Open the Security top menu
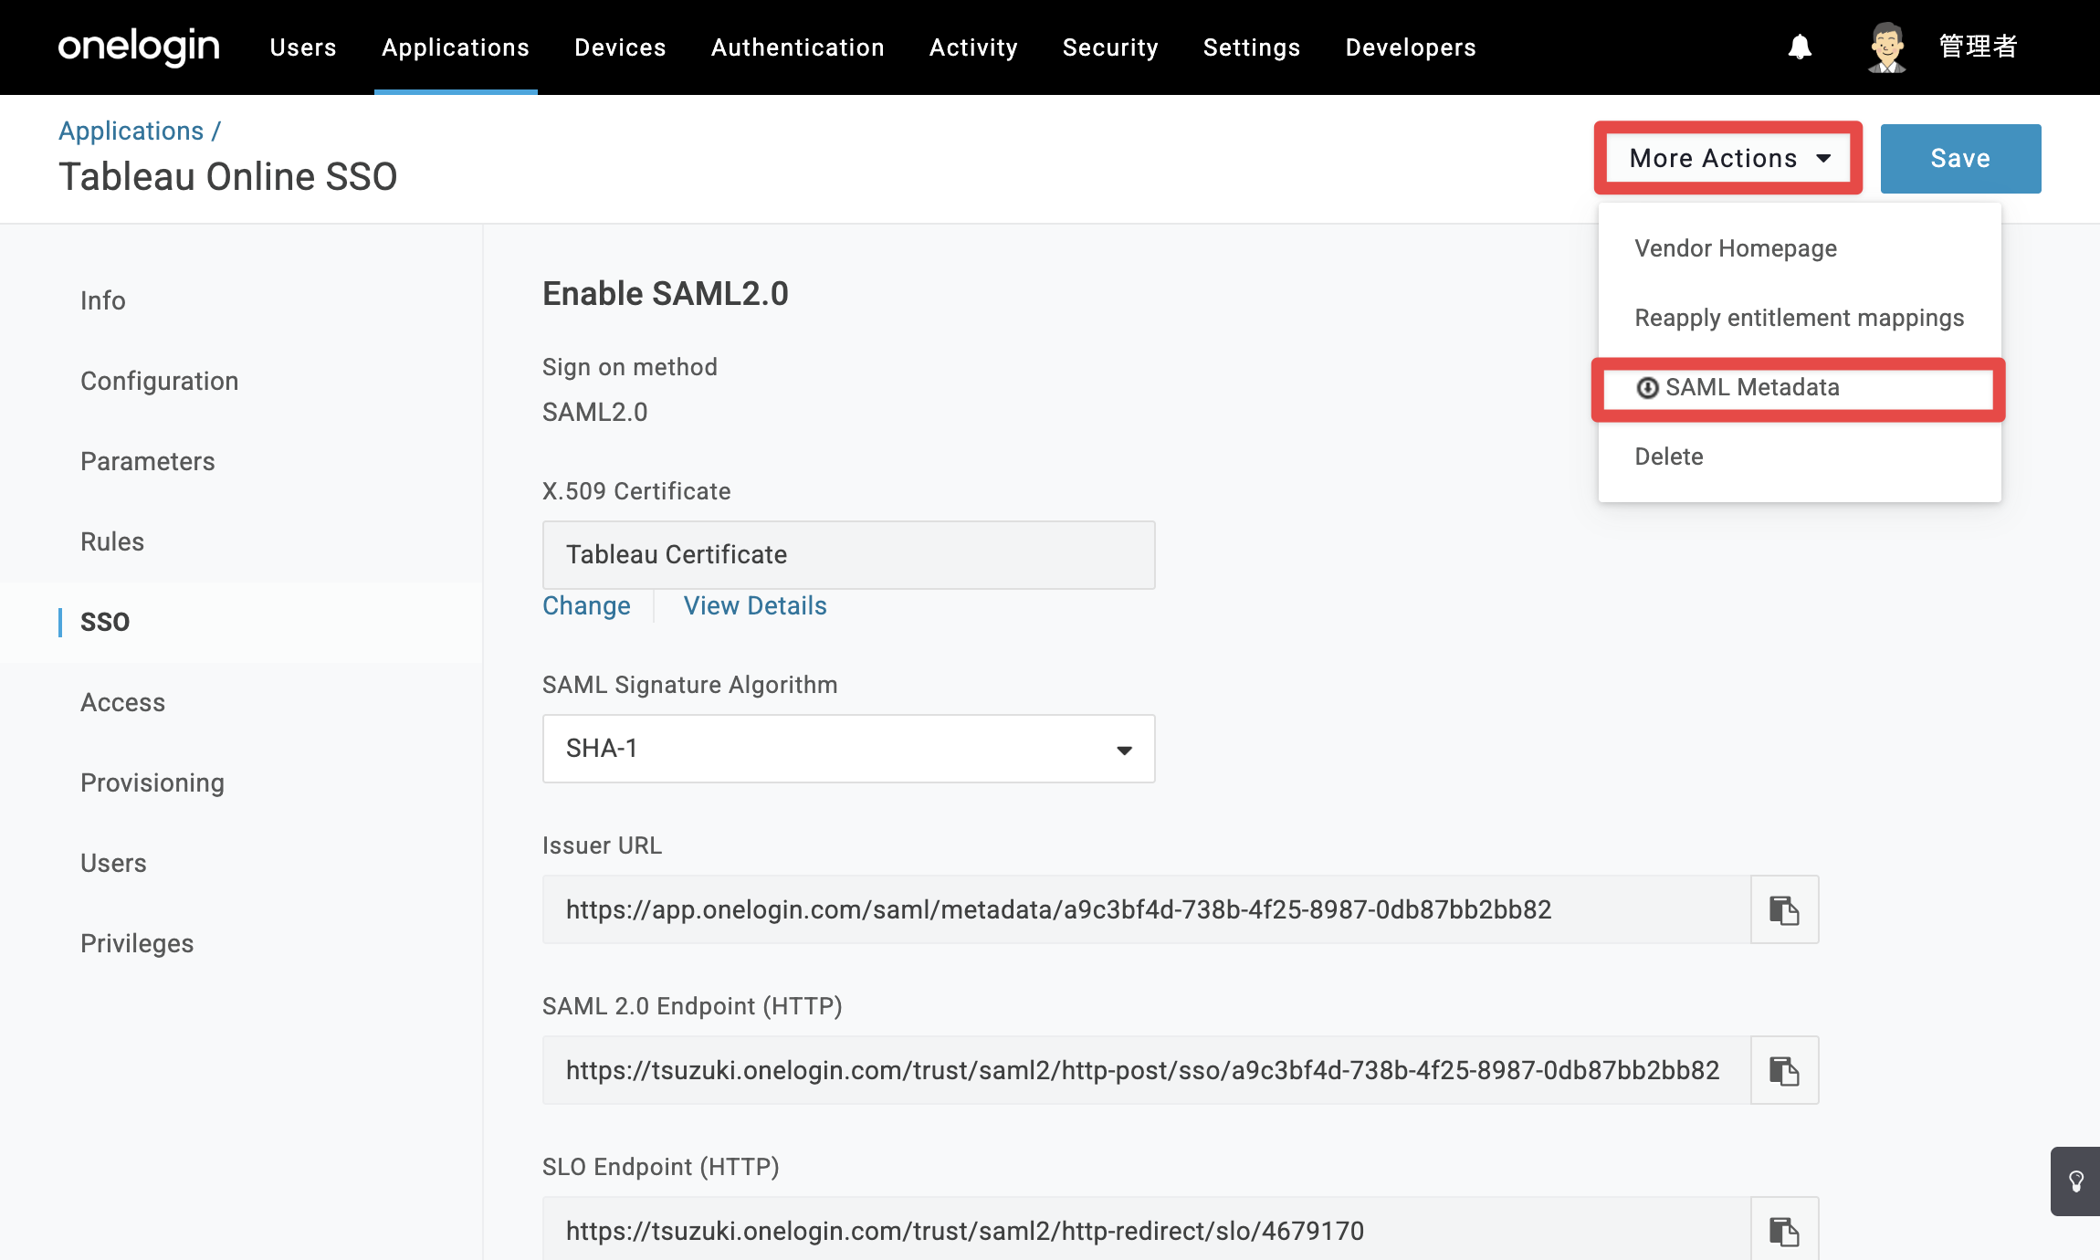2100x1260 pixels. (1110, 47)
